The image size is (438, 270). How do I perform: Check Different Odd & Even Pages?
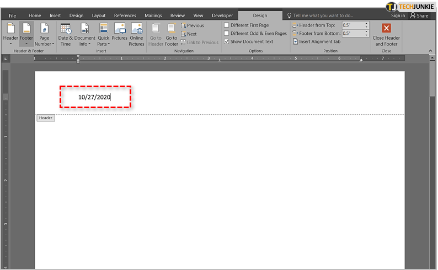point(227,33)
